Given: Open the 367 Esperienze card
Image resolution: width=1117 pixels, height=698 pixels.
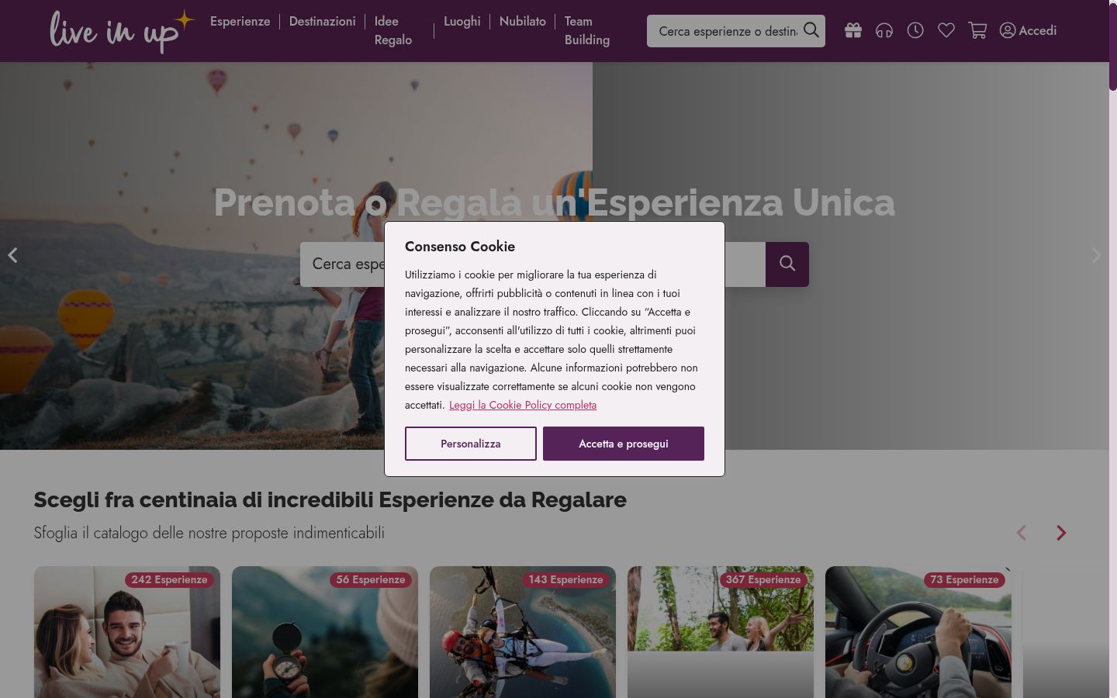Looking at the screenshot, I should pyautogui.click(x=721, y=632).
